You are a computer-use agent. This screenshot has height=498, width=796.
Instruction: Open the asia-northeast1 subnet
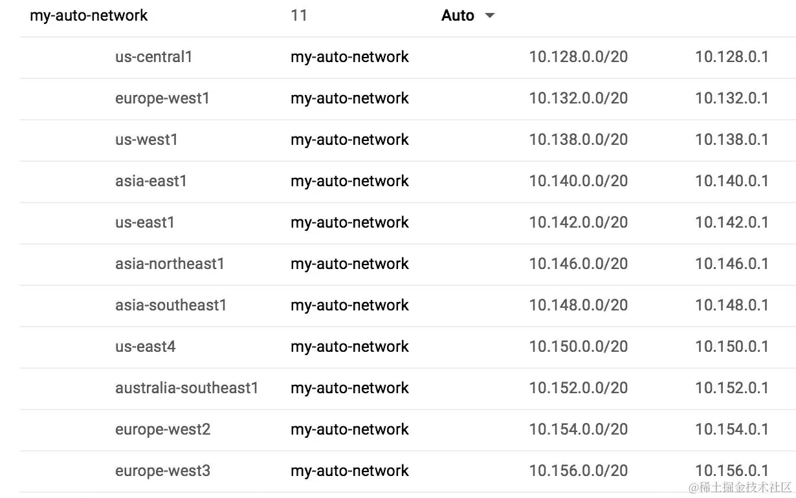click(x=170, y=264)
